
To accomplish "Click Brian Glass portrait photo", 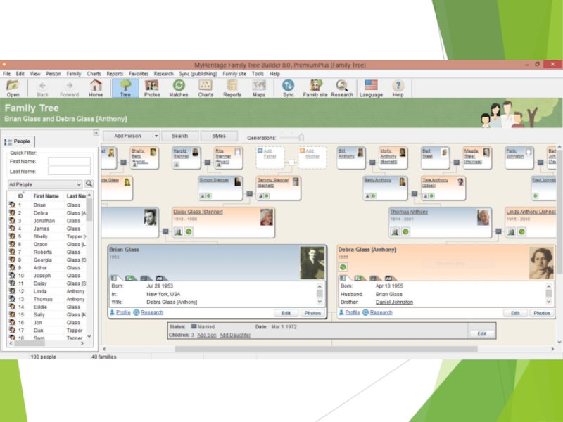I will pos(312,262).
